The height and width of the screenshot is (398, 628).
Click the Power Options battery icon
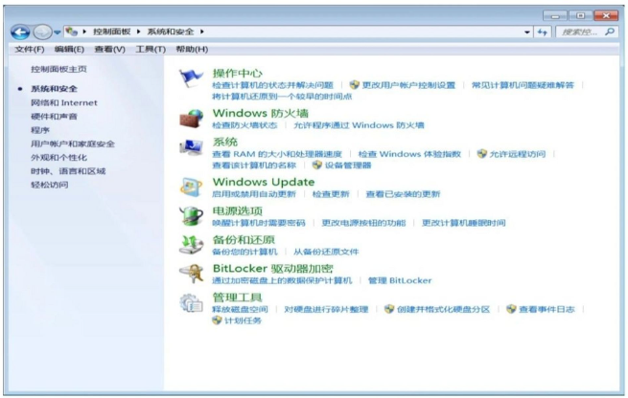(191, 216)
